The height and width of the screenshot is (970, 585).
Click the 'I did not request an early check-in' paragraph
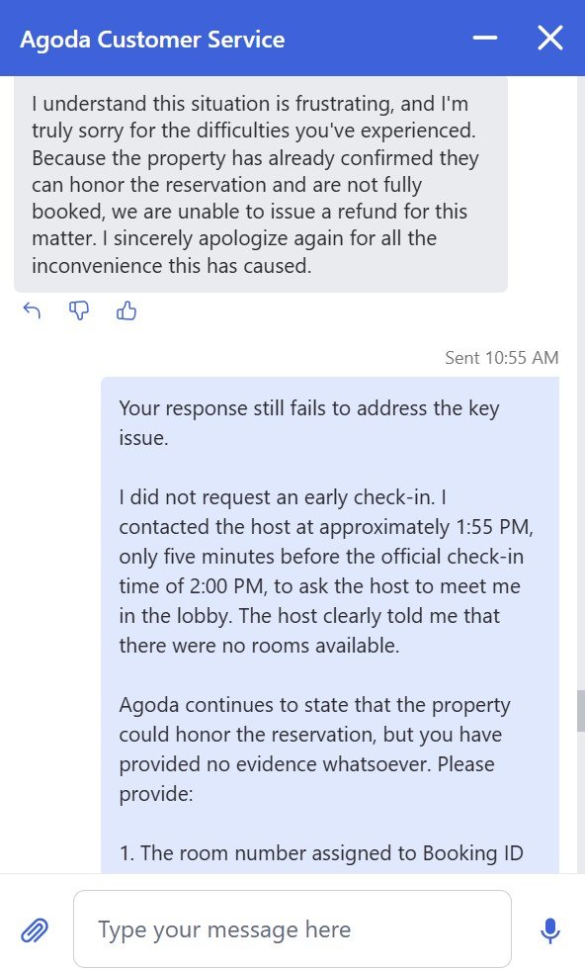(x=326, y=571)
